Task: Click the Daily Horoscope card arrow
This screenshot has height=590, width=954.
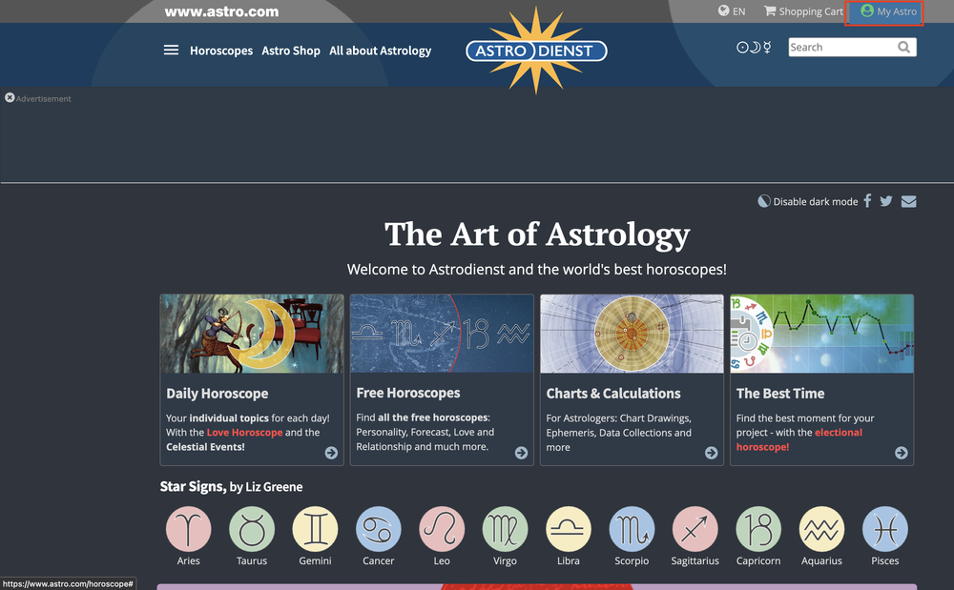Action: [331, 453]
